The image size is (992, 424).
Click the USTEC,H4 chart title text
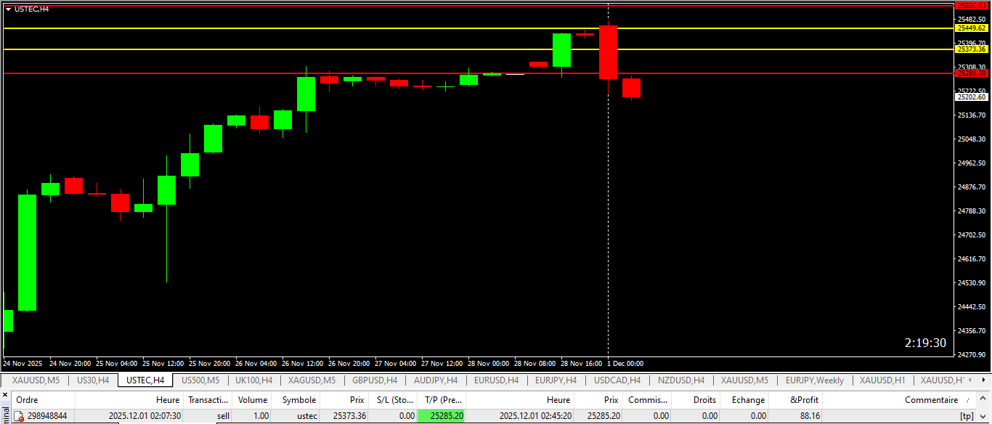(x=32, y=9)
